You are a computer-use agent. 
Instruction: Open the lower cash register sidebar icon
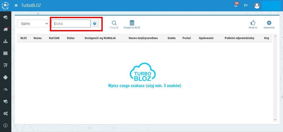(x=6, y=101)
